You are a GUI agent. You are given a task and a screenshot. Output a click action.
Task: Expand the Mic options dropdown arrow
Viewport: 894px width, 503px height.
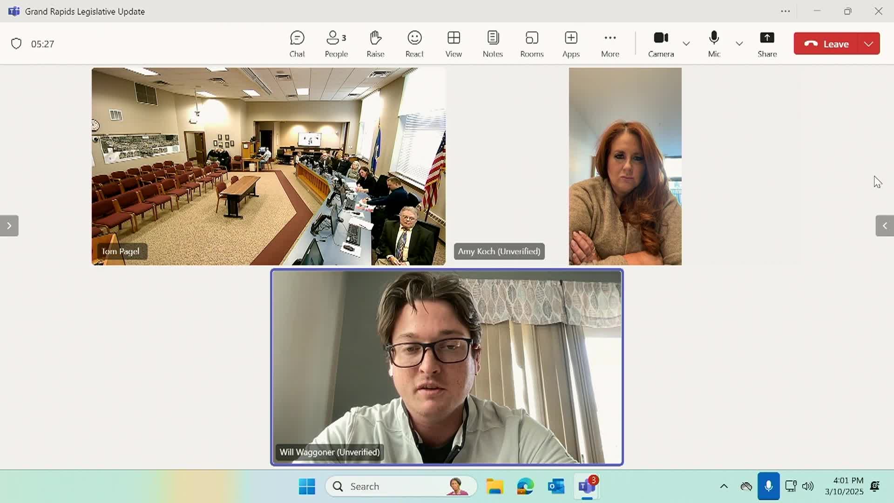click(x=739, y=44)
